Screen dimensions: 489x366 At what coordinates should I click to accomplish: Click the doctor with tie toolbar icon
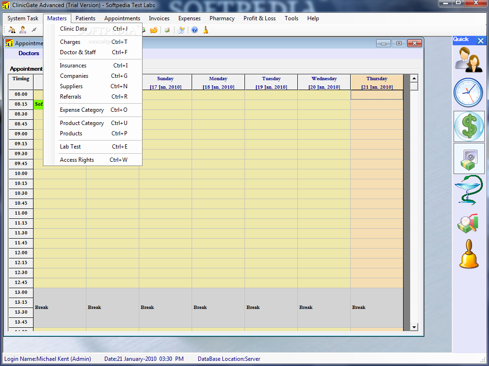pyautogui.click(x=23, y=30)
